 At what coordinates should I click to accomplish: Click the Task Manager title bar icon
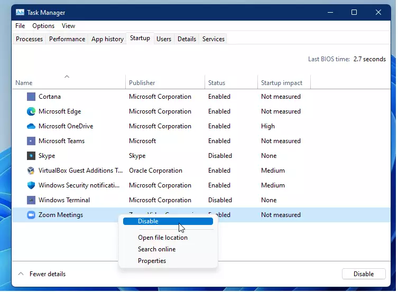(x=20, y=13)
